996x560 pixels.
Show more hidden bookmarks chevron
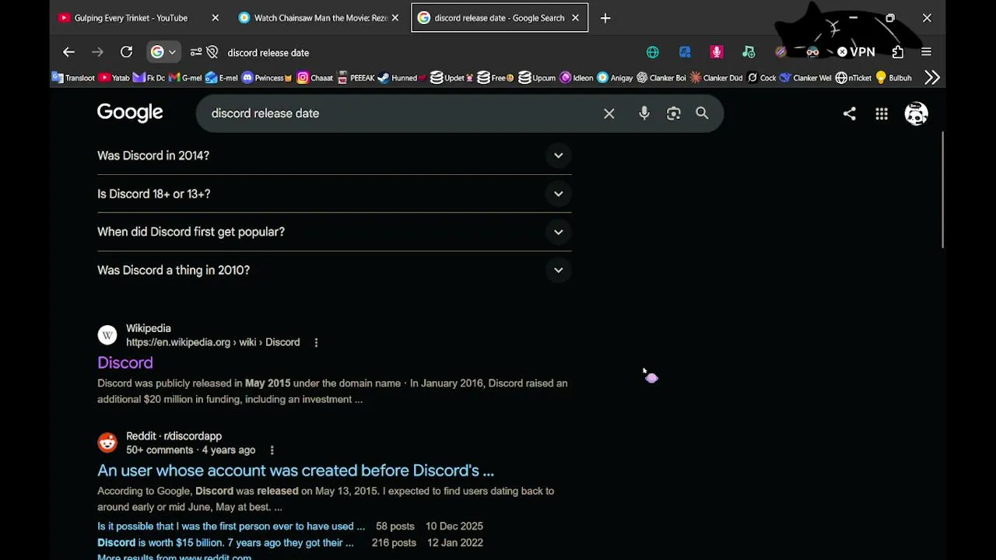coord(932,78)
